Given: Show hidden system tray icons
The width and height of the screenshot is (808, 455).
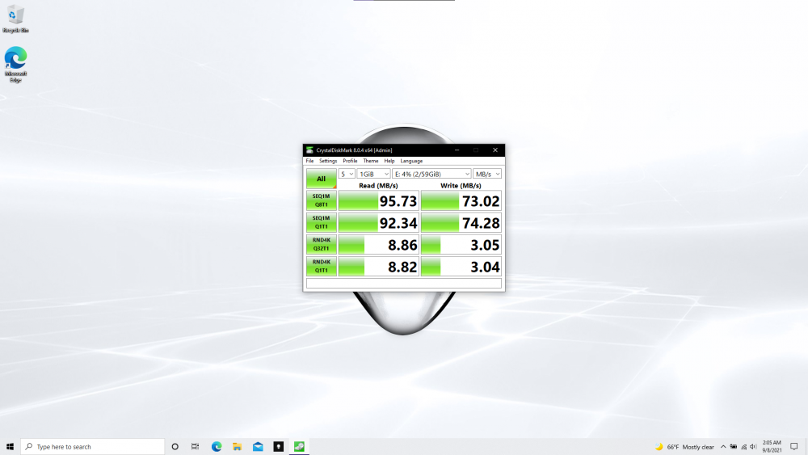Looking at the screenshot, I should pyautogui.click(x=723, y=447).
